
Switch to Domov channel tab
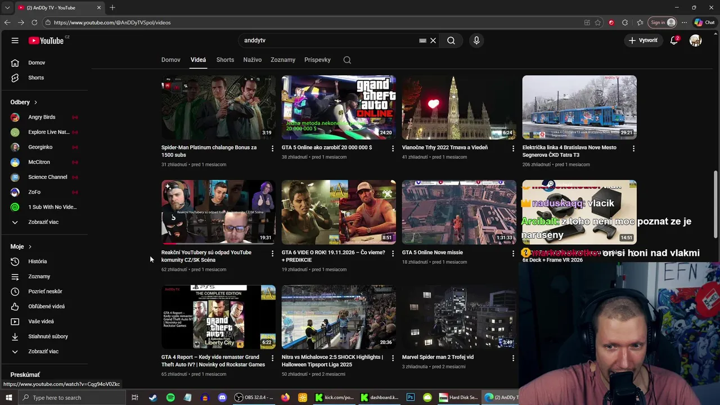click(171, 60)
